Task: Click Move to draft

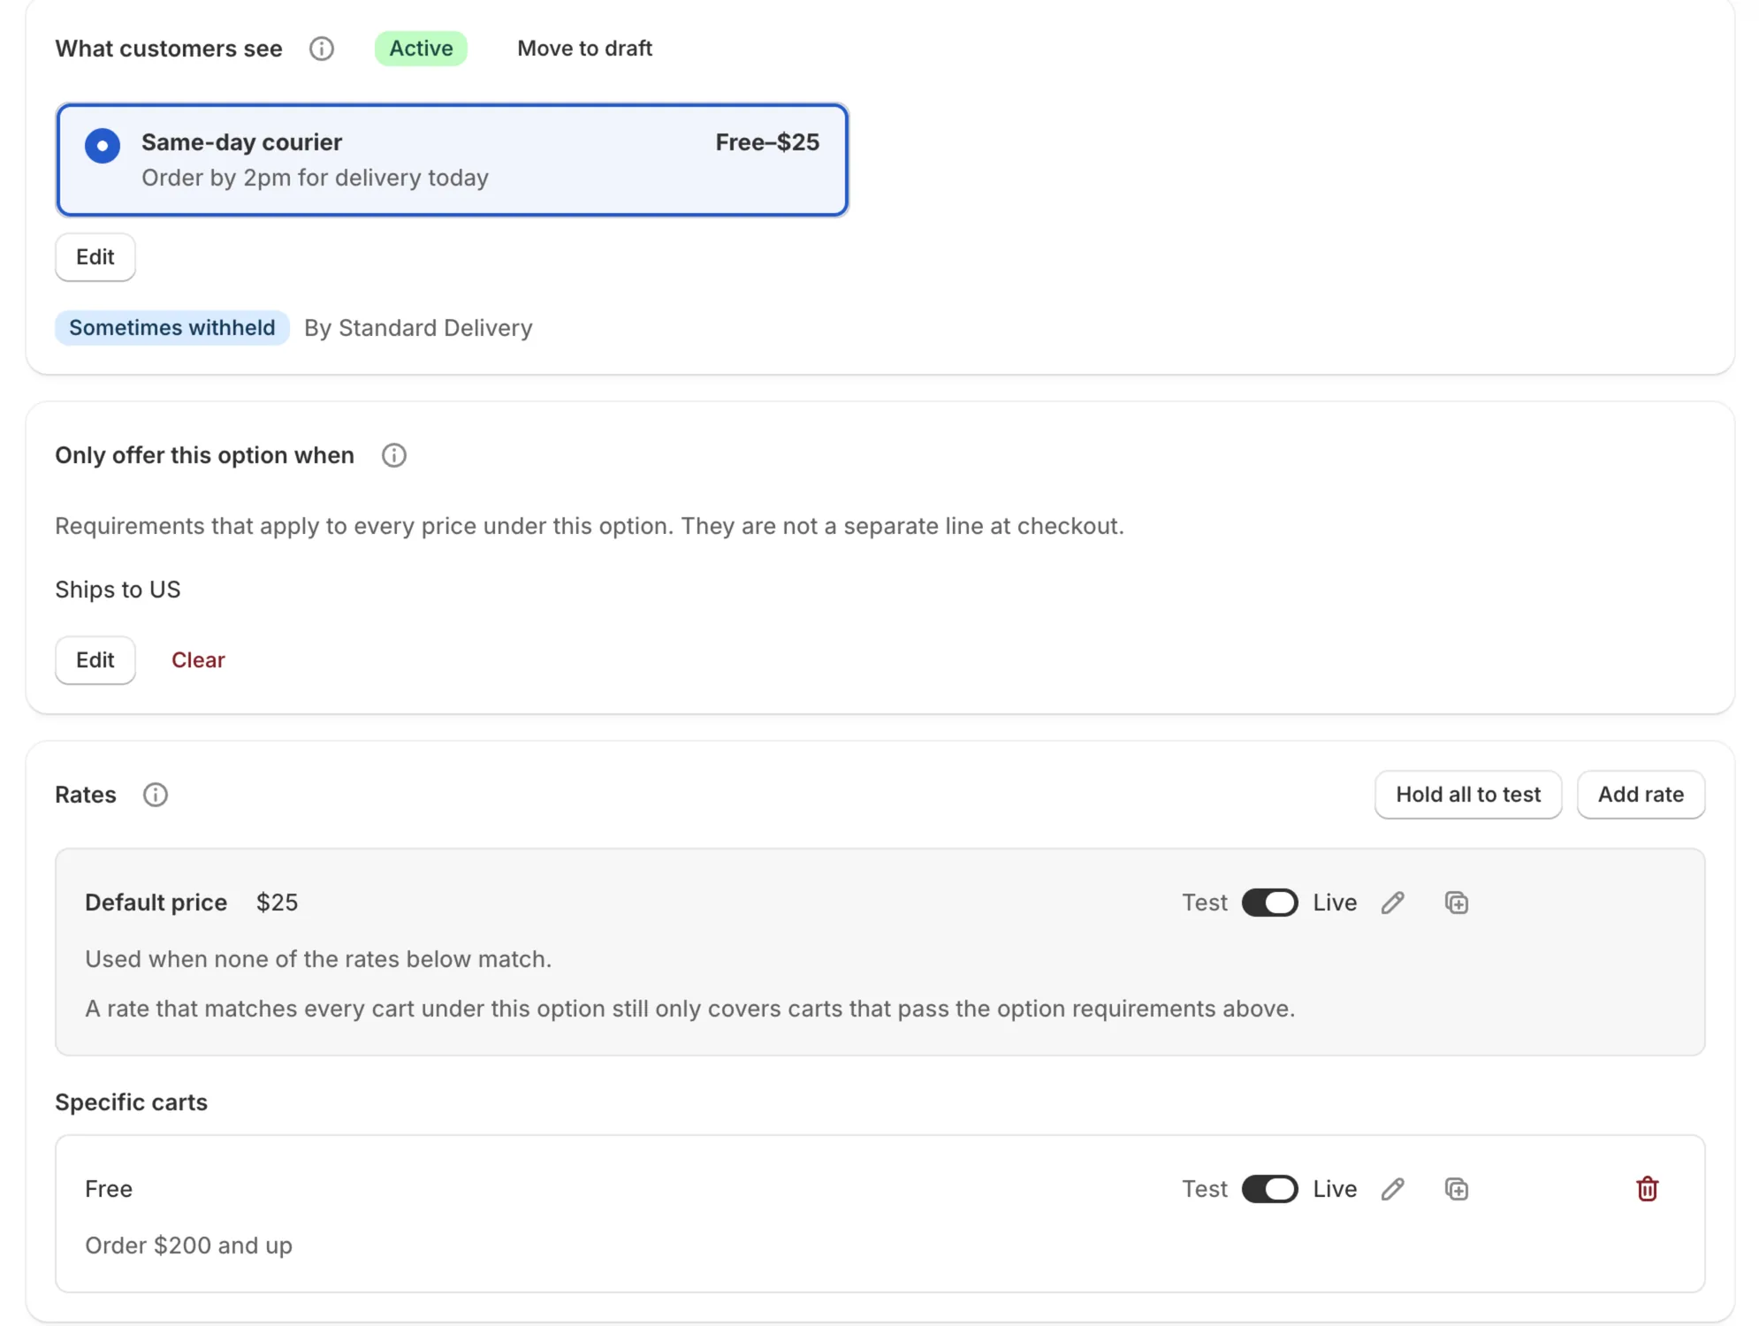Action: (x=585, y=49)
